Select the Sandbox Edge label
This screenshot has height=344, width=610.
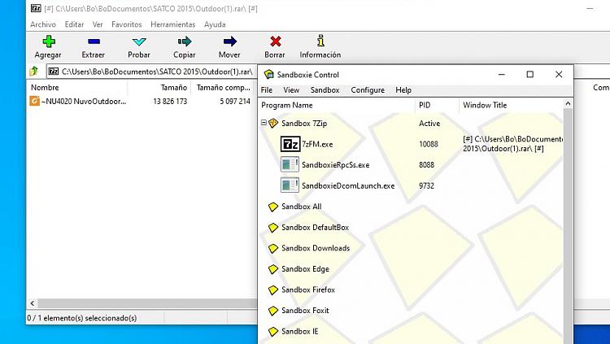tap(305, 269)
